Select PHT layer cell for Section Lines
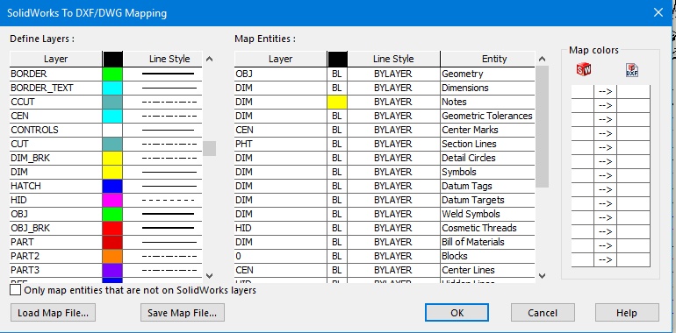Viewport: 676px width, 333px height. 280,144
